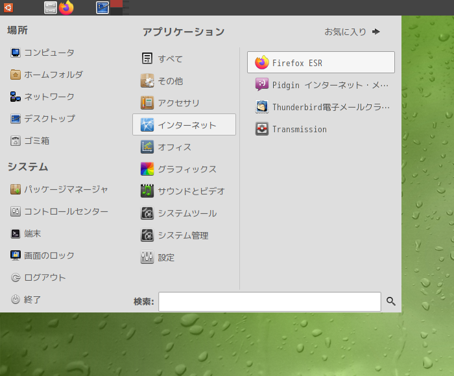
Task: Click the Ubuntu MATE menu icon in panel
Action: [8, 8]
